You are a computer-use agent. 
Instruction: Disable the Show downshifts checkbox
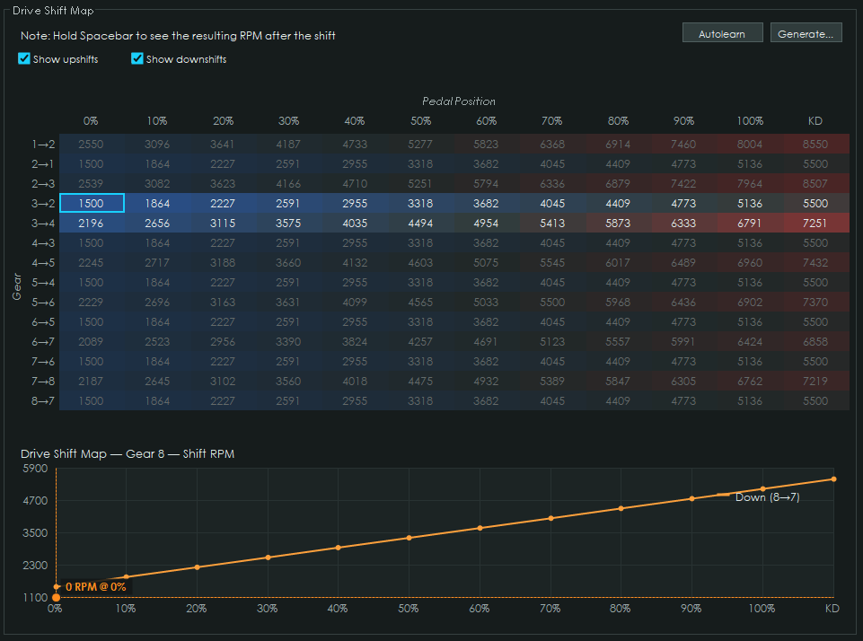tap(137, 59)
